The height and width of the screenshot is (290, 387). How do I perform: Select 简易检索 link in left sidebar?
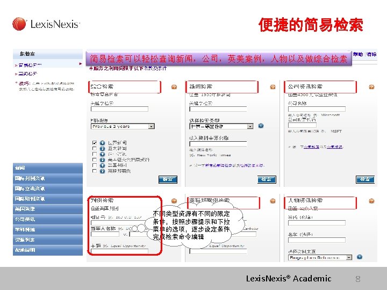pos(30,66)
